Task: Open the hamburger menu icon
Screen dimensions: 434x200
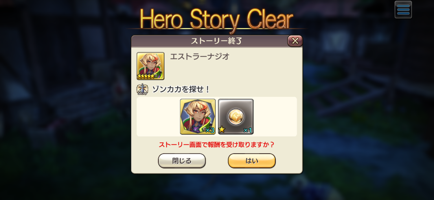Action: [x=403, y=10]
